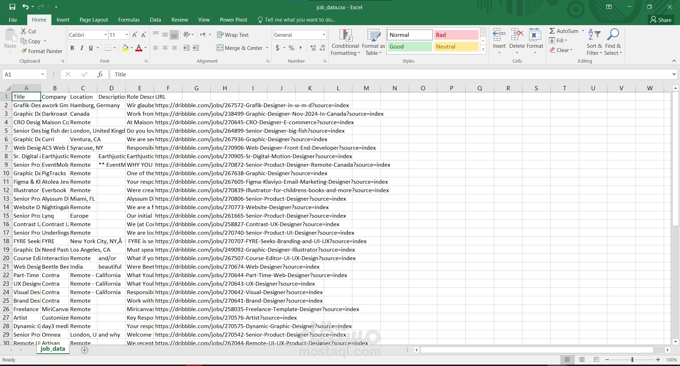Click the Font Color letter A icon
680x366 pixels.
139,48
